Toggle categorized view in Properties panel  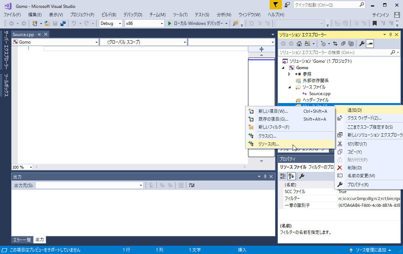(x=283, y=176)
